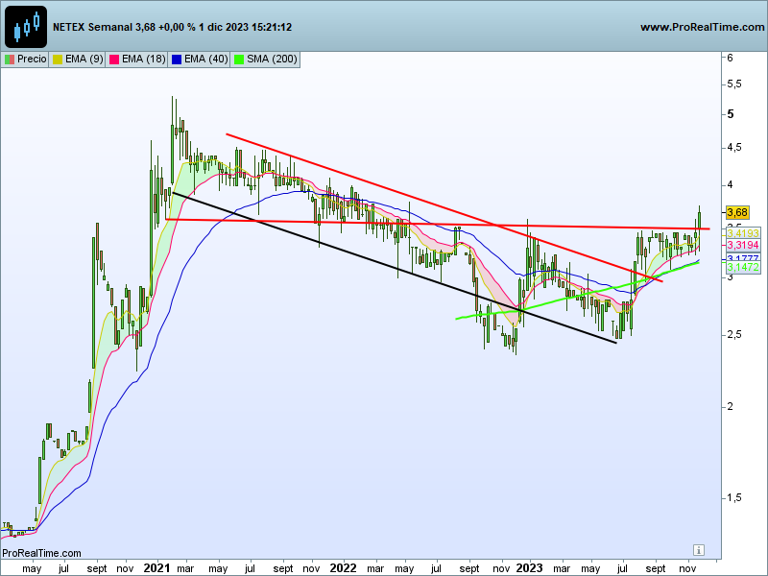Click the price axis label 5,5
This screenshot has height=576, width=768.
(x=734, y=84)
